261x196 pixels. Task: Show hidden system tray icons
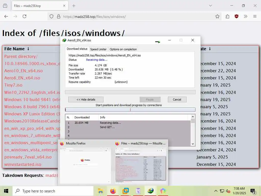[216, 191]
